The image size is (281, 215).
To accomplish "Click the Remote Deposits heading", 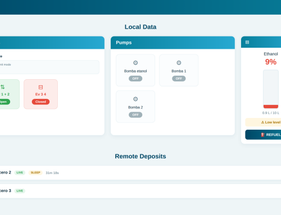I will 140,156.
